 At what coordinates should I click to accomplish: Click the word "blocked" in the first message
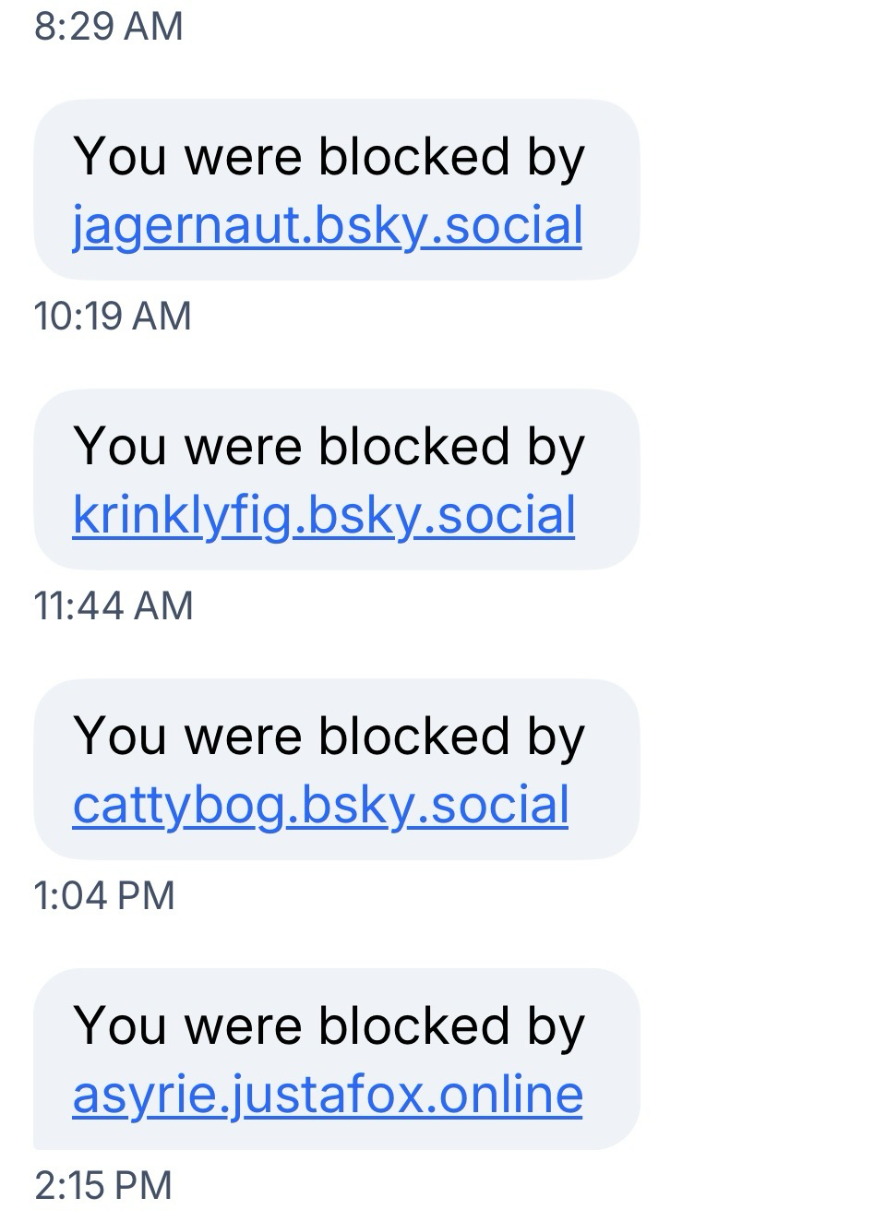click(x=414, y=157)
